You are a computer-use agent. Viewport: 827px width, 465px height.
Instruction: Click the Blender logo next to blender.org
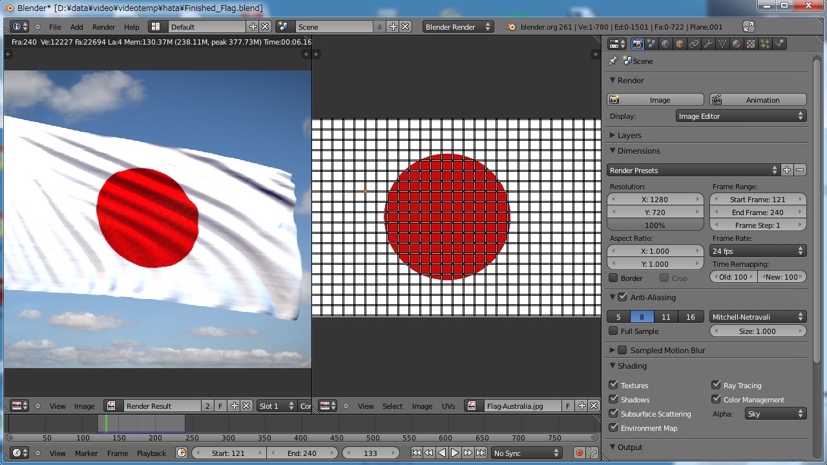(x=511, y=26)
